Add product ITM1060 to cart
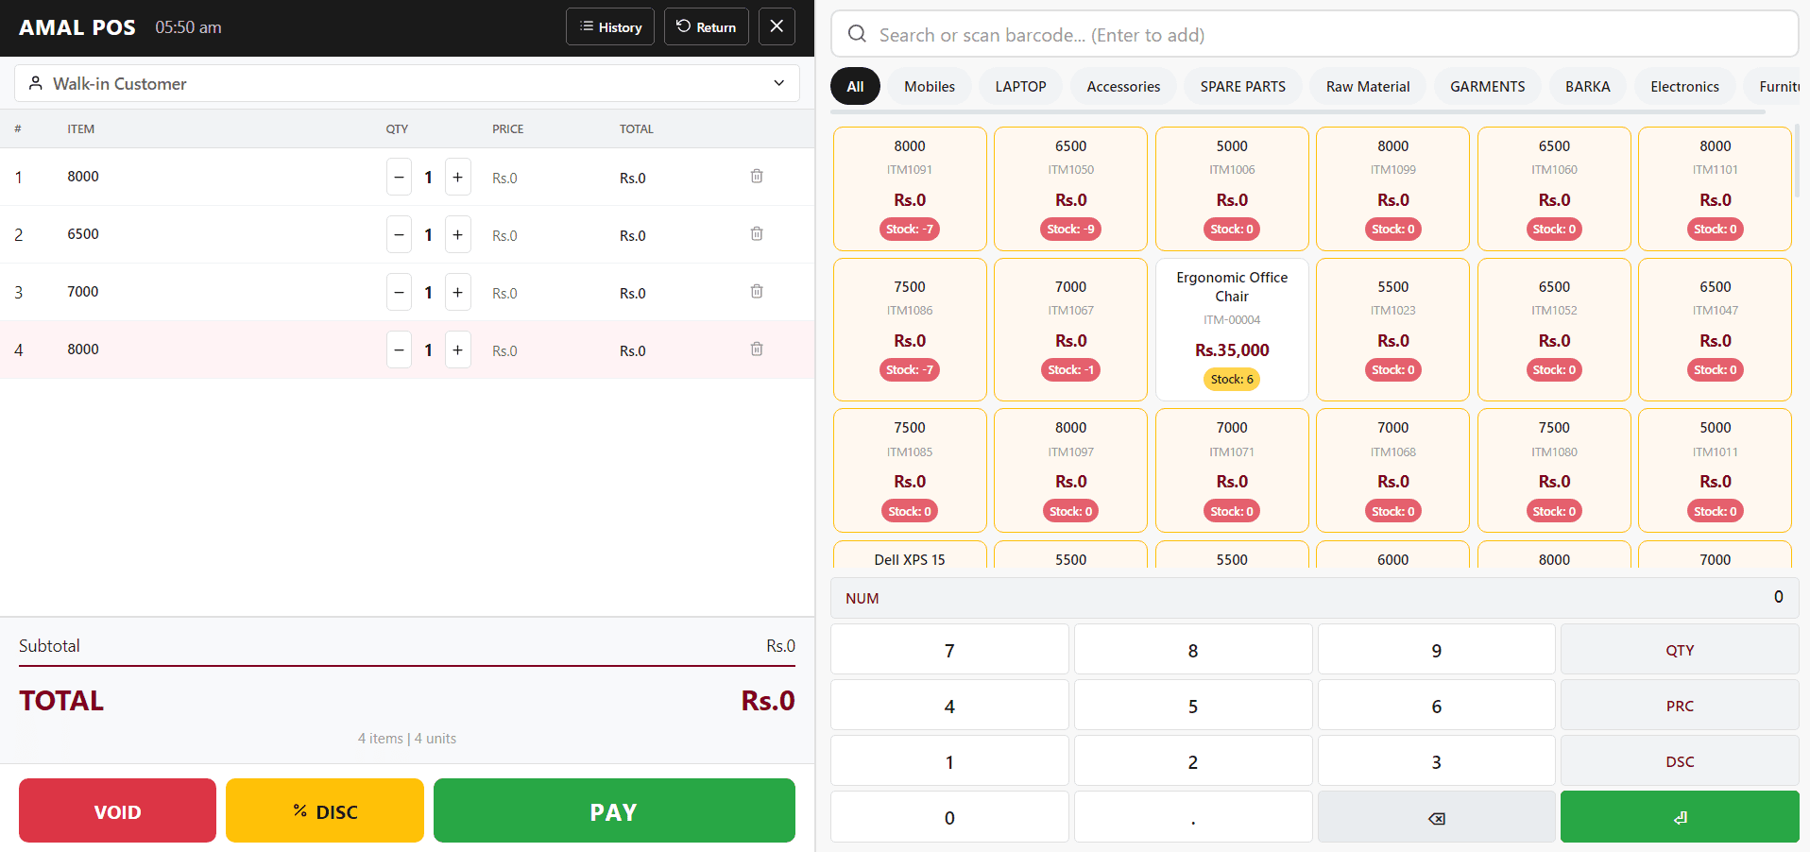The height and width of the screenshot is (852, 1810). pyautogui.click(x=1554, y=189)
